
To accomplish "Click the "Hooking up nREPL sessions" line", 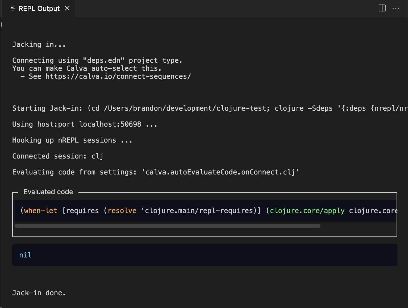I will click(72, 140).
